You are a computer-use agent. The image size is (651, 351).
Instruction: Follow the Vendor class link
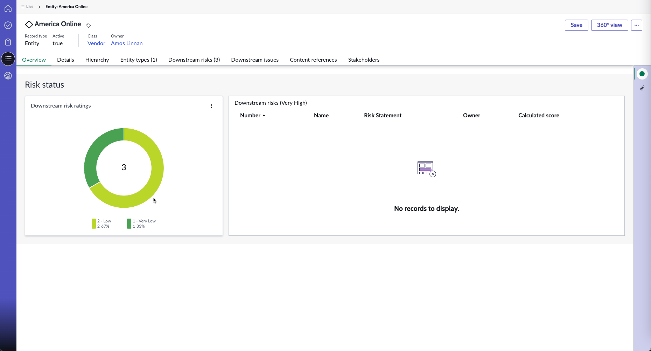click(x=96, y=43)
